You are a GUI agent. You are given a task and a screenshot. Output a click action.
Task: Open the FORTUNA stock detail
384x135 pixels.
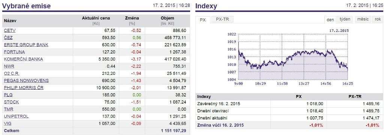(x=14, y=52)
